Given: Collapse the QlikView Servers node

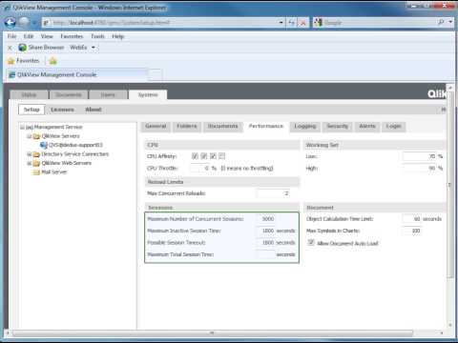Looking at the screenshot, I should (29, 136).
